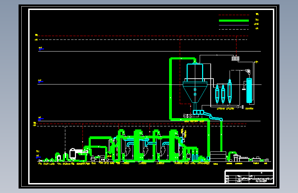Select the tall green vertical pipe loop

[170, 89]
